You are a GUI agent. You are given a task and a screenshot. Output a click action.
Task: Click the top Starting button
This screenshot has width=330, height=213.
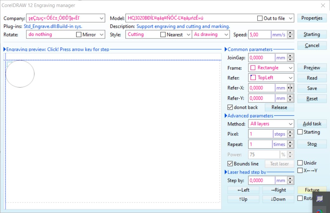[x=312, y=34]
